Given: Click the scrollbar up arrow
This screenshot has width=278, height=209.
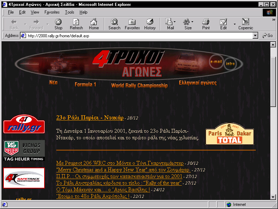Looking at the screenshot, I should (273, 45).
